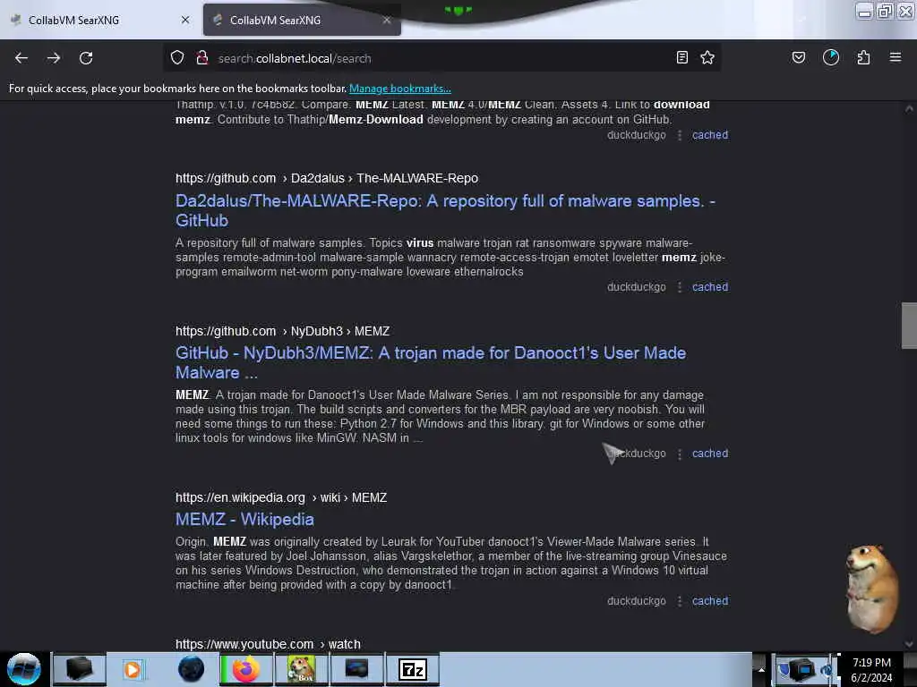Open the dark monitor taskbar app
This screenshot has height=687, width=917.
(356, 669)
